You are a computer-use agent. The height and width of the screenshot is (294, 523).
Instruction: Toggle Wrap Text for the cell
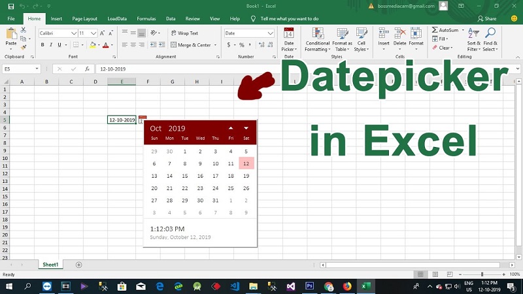point(184,33)
